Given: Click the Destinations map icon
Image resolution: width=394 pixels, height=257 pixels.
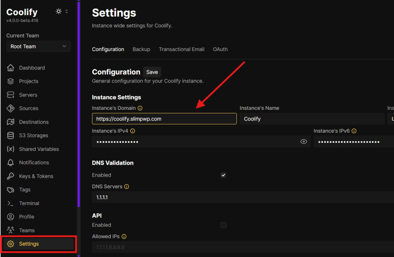Looking at the screenshot, I should 10,122.
